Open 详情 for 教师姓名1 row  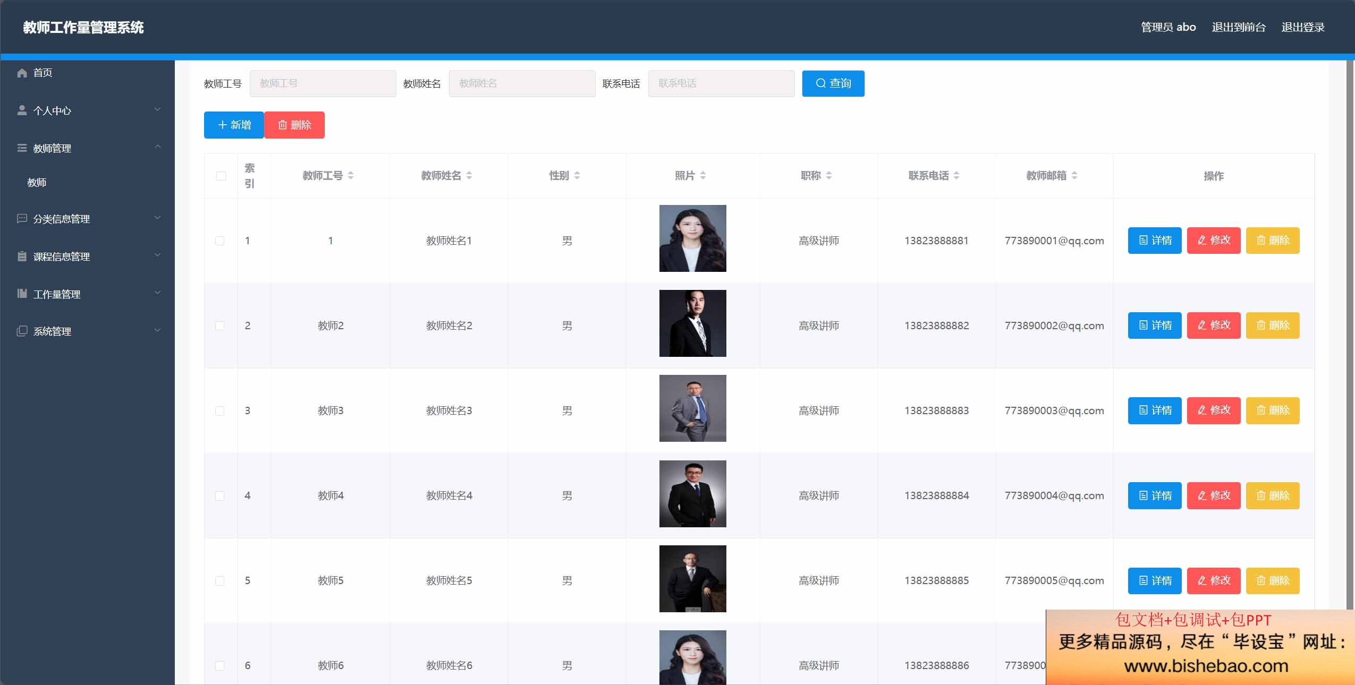point(1155,241)
